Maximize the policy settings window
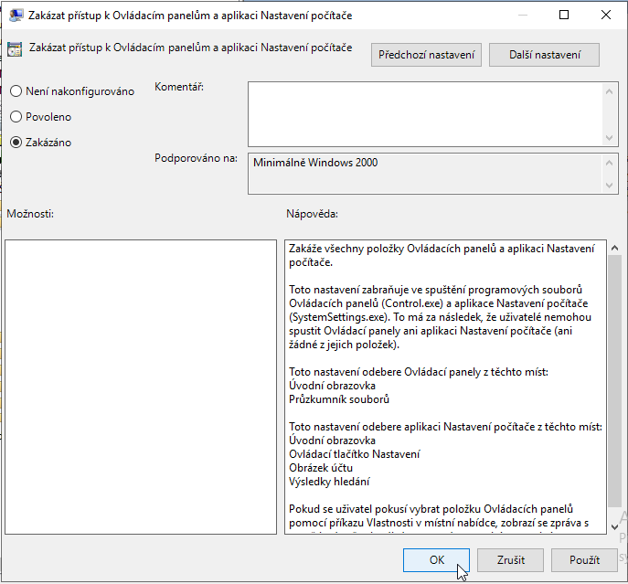 563,16
